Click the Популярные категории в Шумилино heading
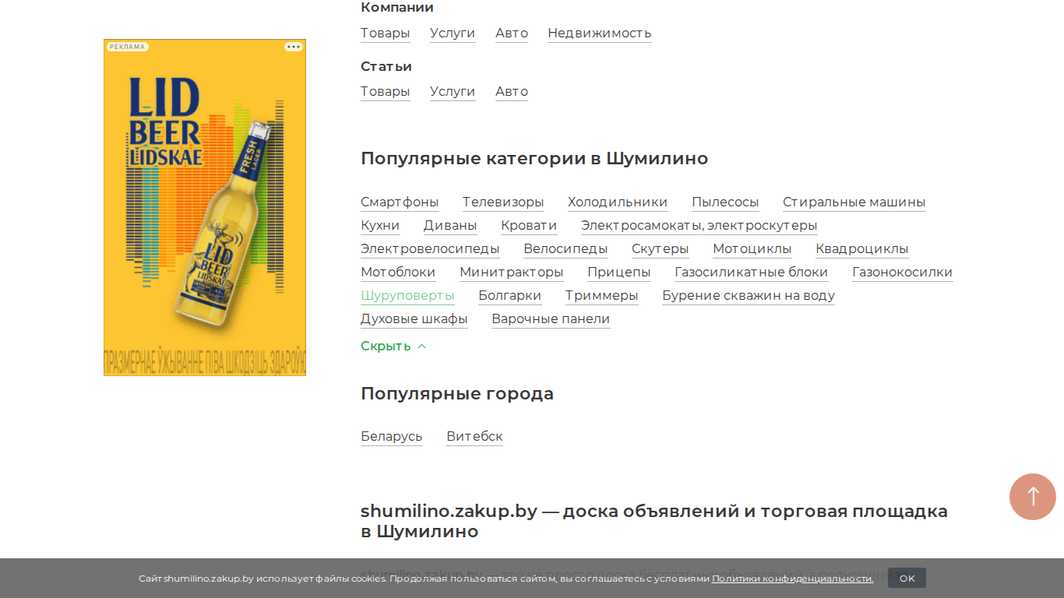 point(534,159)
